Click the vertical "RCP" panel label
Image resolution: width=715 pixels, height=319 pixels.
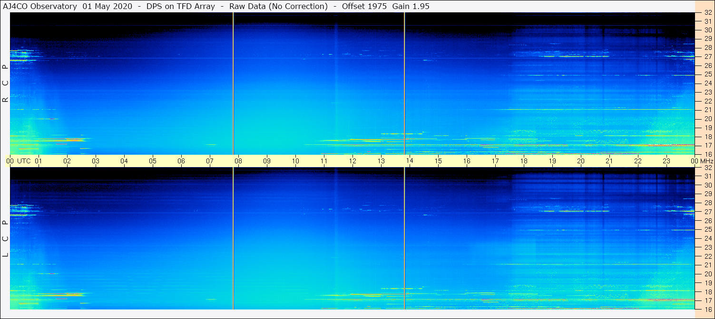5,84
